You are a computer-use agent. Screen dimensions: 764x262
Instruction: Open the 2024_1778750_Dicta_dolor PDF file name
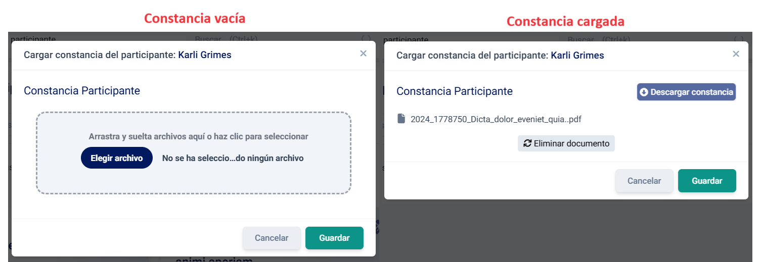496,120
